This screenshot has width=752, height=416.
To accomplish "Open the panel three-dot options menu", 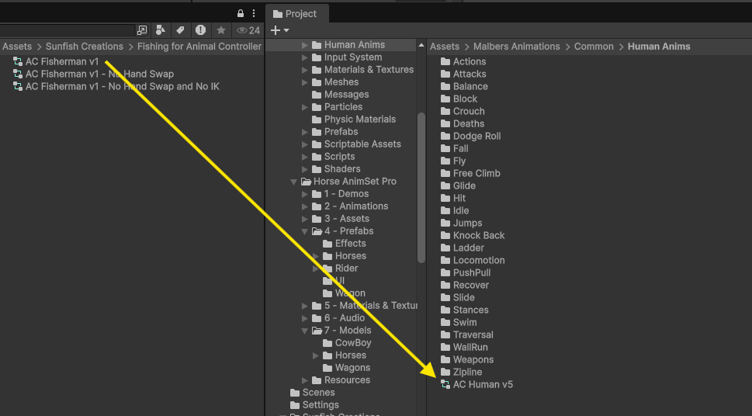I will [254, 13].
